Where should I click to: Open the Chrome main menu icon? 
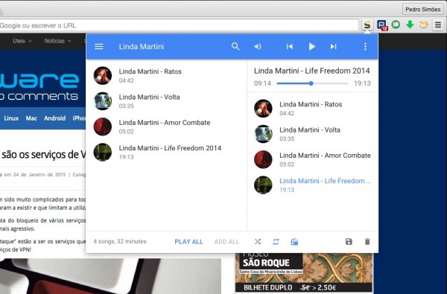(438, 25)
